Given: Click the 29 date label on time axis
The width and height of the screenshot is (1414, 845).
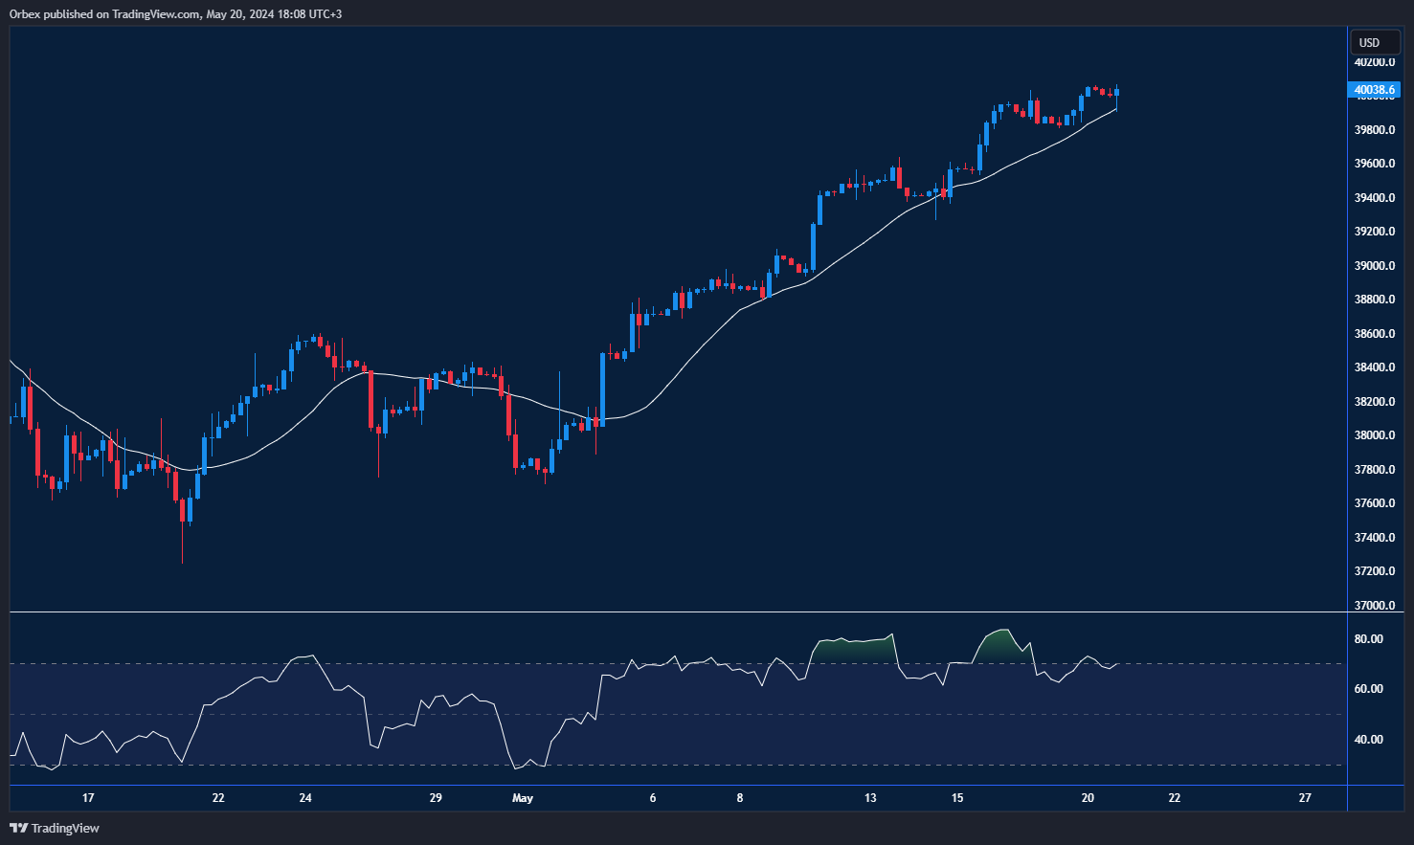Looking at the screenshot, I should click(x=436, y=798).
